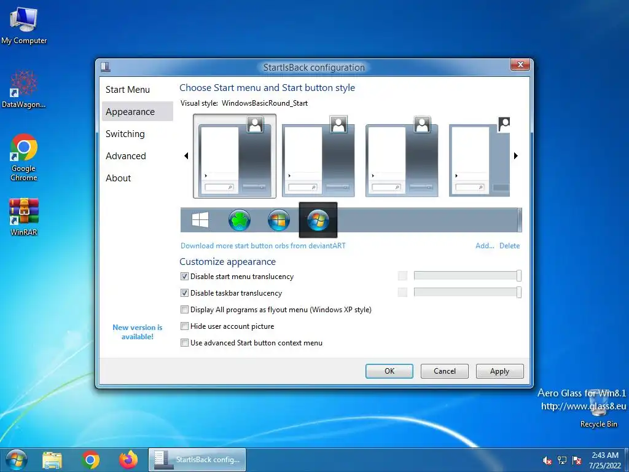The image size is (629, 472).
Task: Open the Recycle Bin on the desktop
Action: pos(598,408)
